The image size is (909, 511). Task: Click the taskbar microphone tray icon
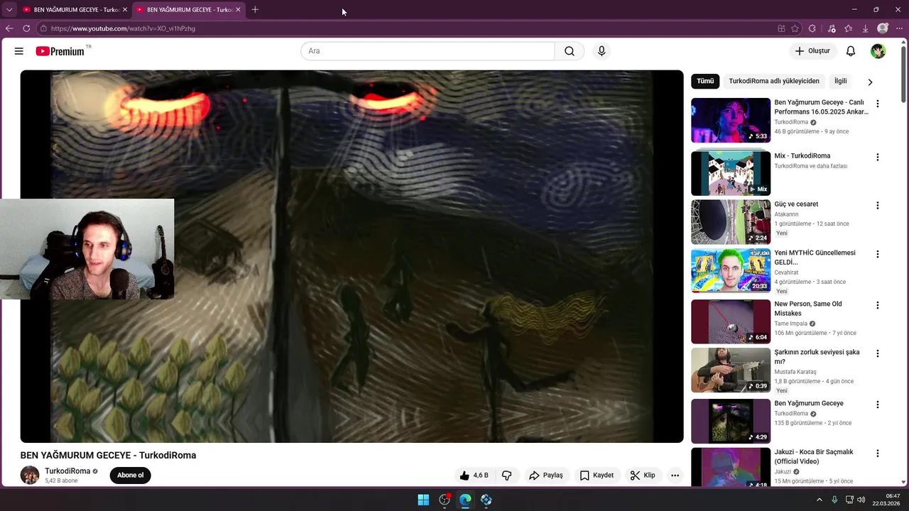click(834, 500)
